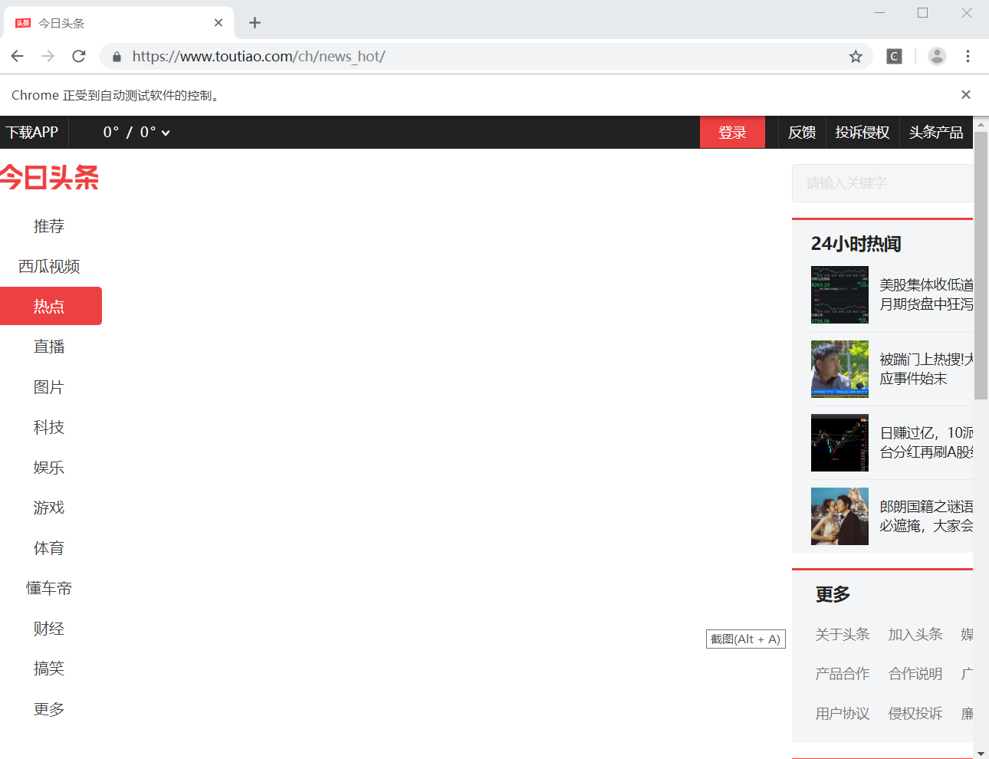
Task: Click 产品合作 link
Action: coord(843,673)
